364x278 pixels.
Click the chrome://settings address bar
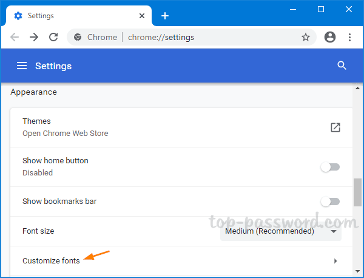point(192,37)
